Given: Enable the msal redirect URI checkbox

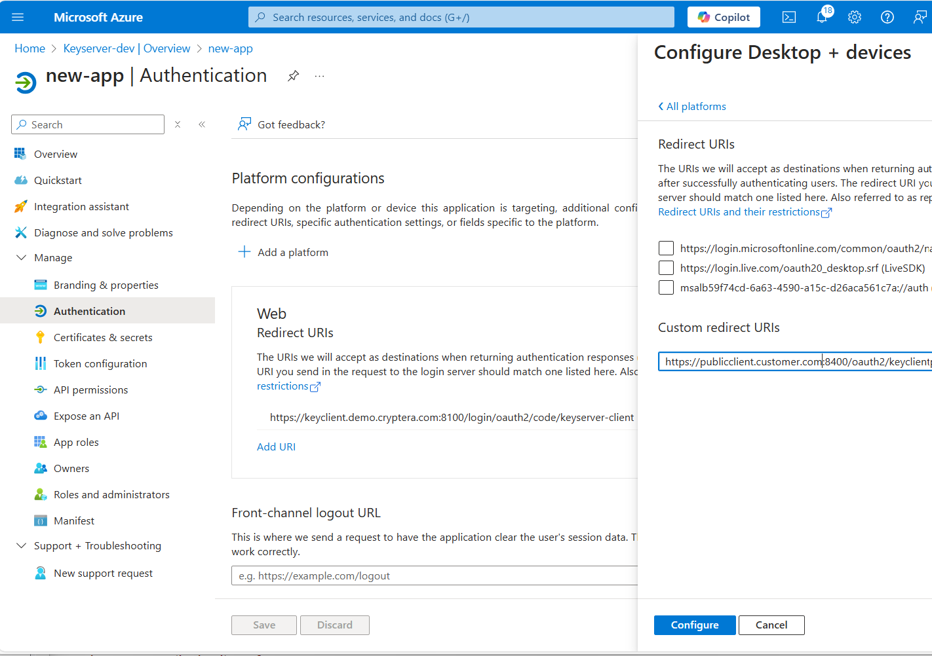Looking at the screenshot, I should 666,287.
